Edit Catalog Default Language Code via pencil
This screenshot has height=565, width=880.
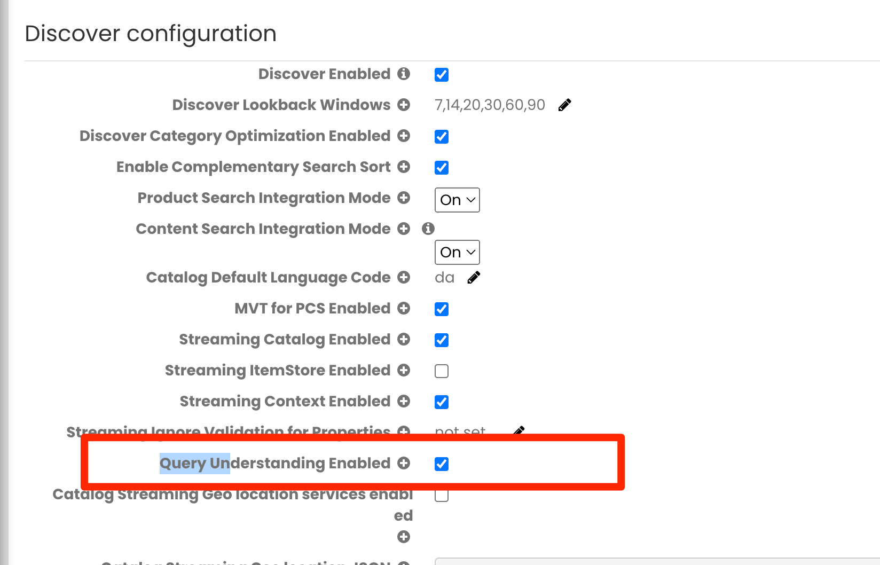(474, 278)
